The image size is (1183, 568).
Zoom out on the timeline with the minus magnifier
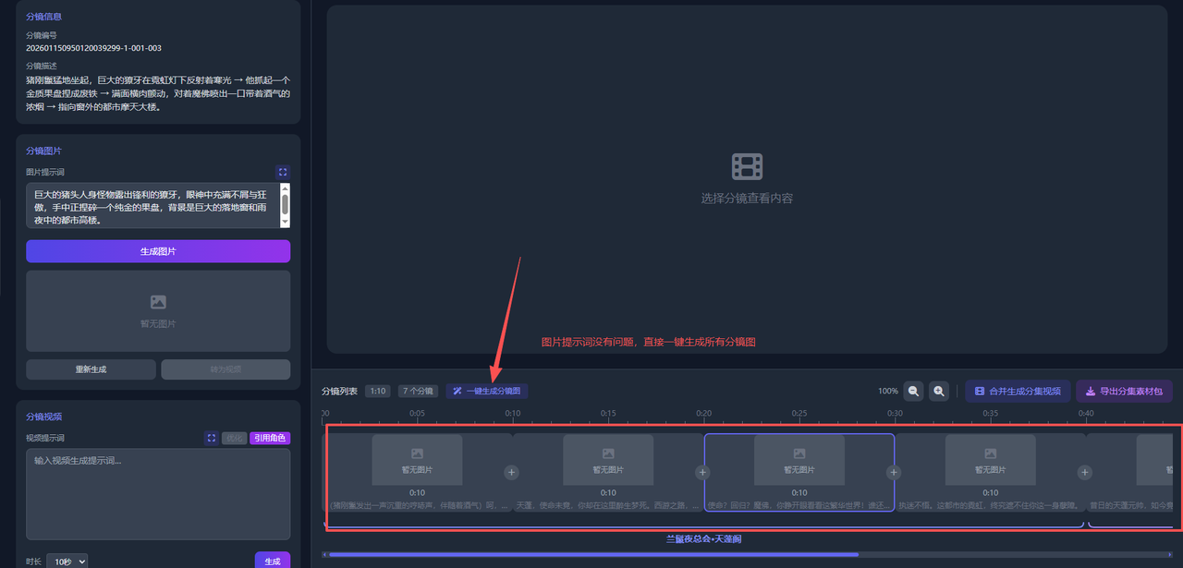pos(913,391)
